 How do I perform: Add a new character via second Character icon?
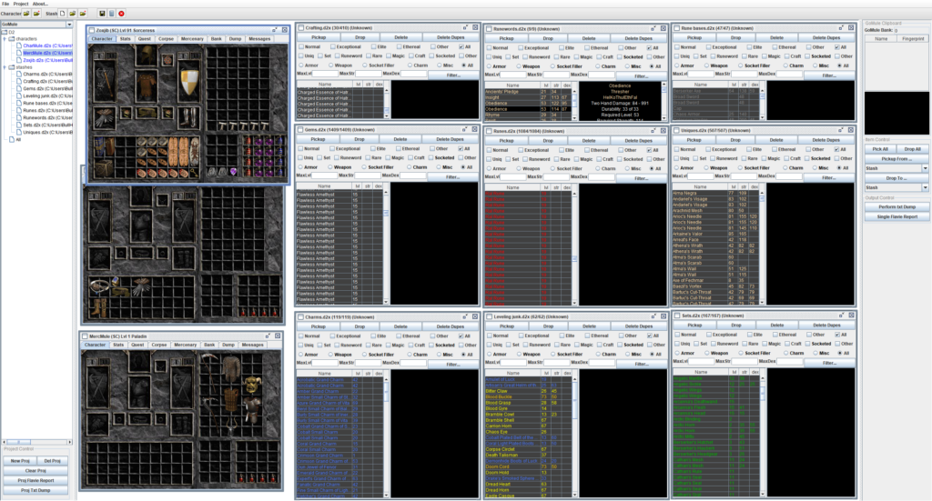pos(36,13)
